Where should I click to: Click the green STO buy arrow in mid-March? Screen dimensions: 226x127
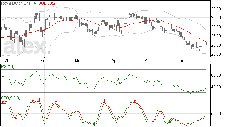tap(94, 124)
